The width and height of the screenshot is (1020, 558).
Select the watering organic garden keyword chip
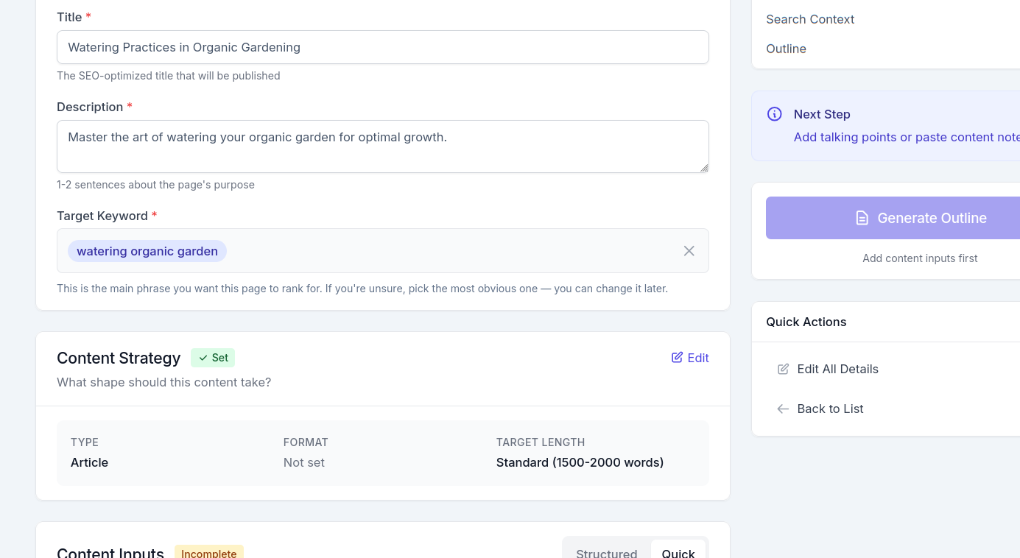[x=147, y=251]
